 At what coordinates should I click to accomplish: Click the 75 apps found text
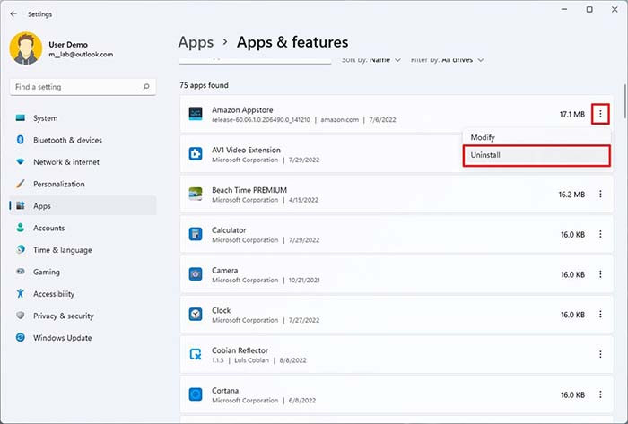[204, 85]
